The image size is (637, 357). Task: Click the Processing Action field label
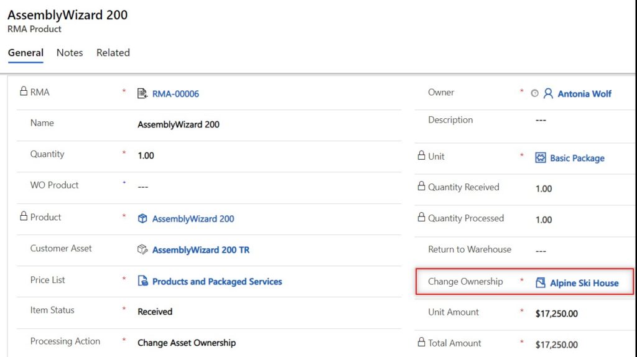coord(65,341)
